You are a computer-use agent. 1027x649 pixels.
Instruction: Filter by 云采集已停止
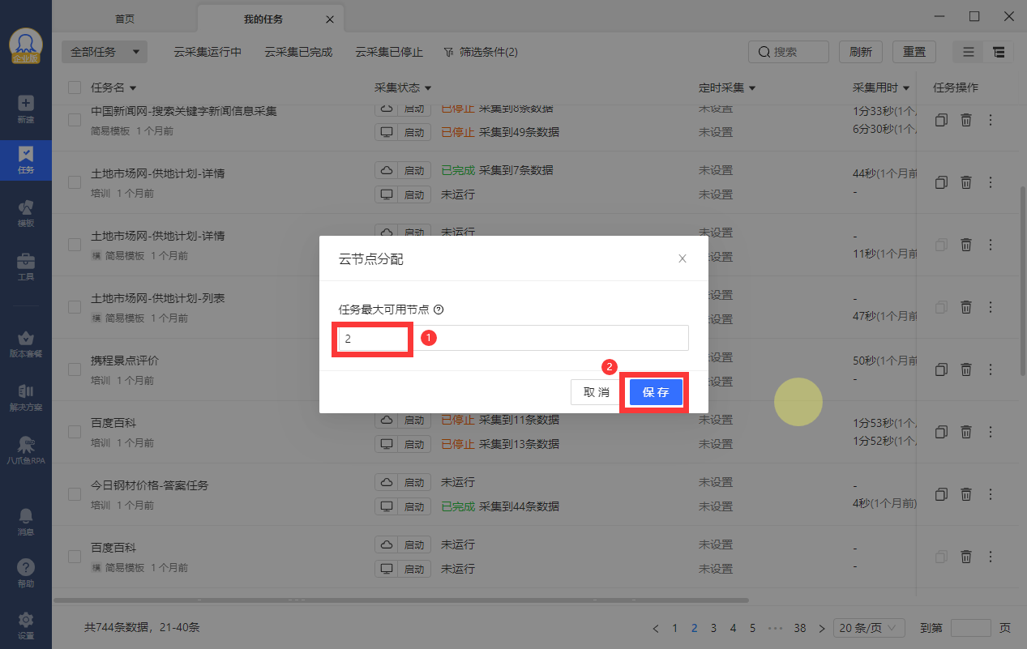click(x=389, y=52)
